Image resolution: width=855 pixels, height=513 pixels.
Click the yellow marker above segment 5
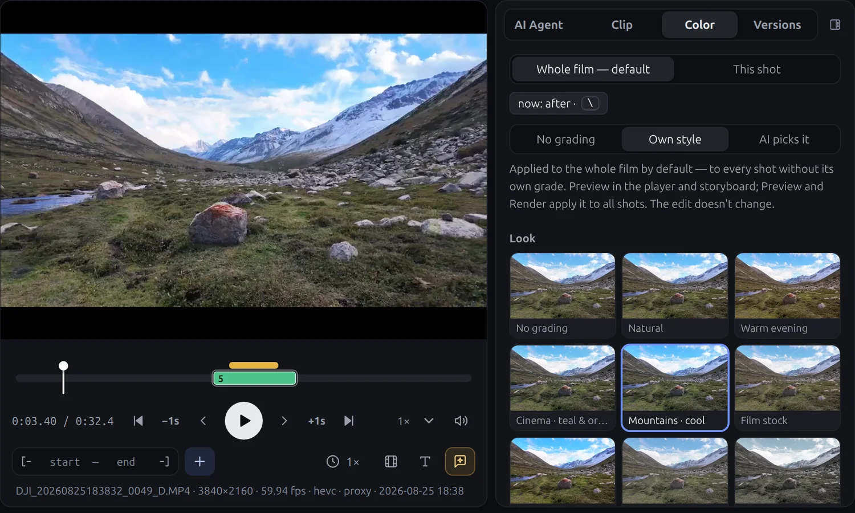point(254,365)
